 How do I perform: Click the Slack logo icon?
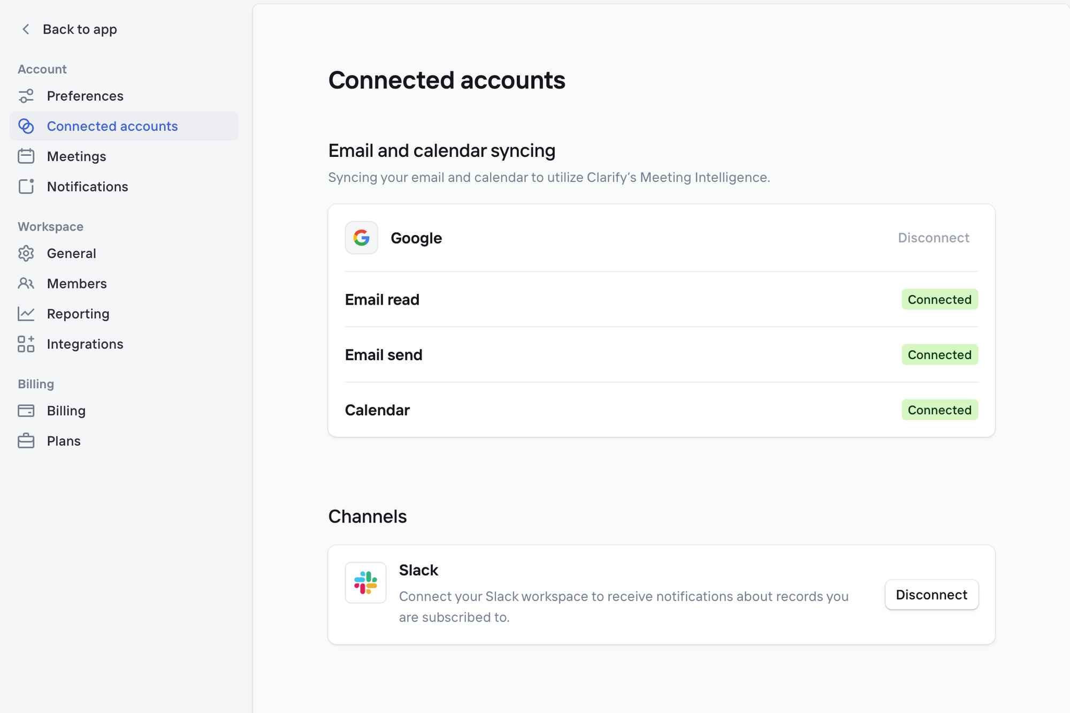(x=365, y=582)
